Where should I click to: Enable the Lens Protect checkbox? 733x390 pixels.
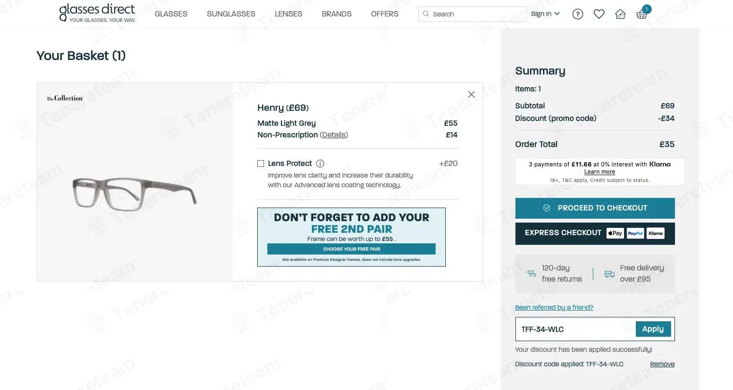(x=261, y=164)
